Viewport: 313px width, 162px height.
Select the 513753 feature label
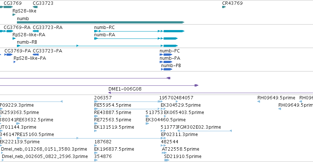point(154,113)
